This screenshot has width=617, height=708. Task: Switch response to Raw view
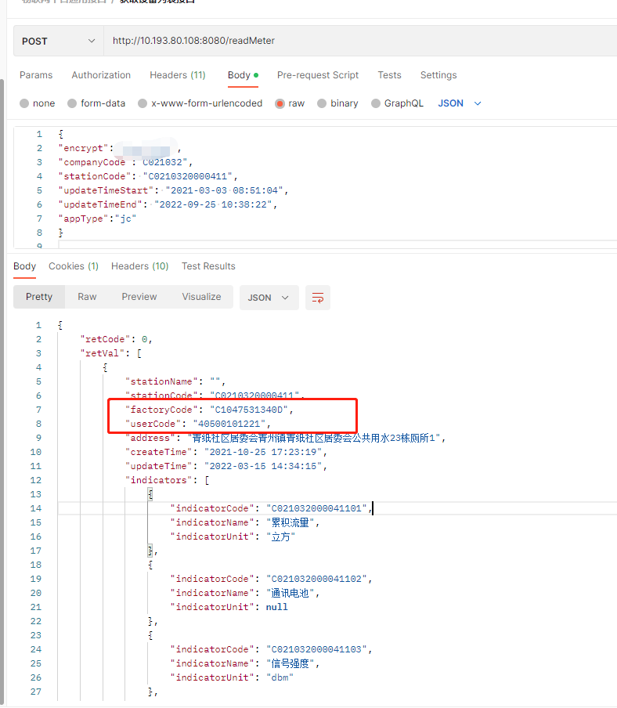point(87,297)
